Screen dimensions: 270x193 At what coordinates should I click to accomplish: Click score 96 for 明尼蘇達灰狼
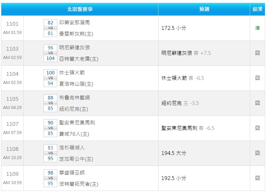pyautogui.click(x=50, y=48)
